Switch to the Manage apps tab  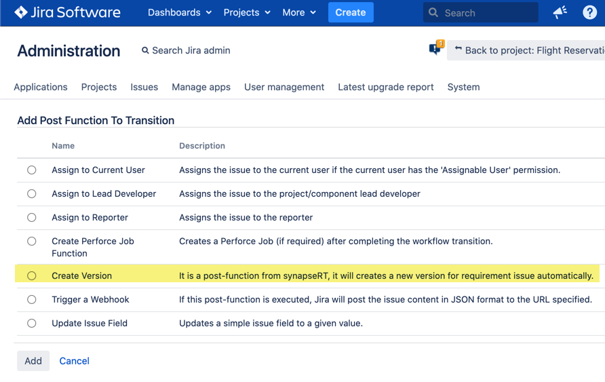201,87
